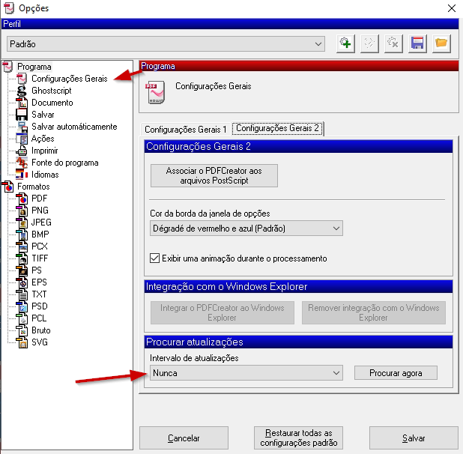
Task: Select Ghostscript in the tree
Action: click(52, 91)
